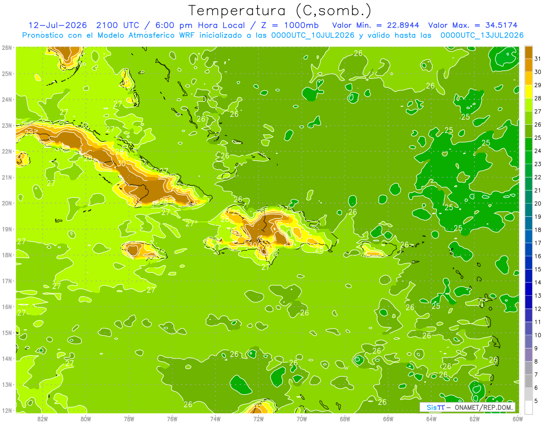Select the dark blue legend swatch between 12 and 13
Image resolution: width=550 pixels, height=425 pixels.
tap(528, 302)
